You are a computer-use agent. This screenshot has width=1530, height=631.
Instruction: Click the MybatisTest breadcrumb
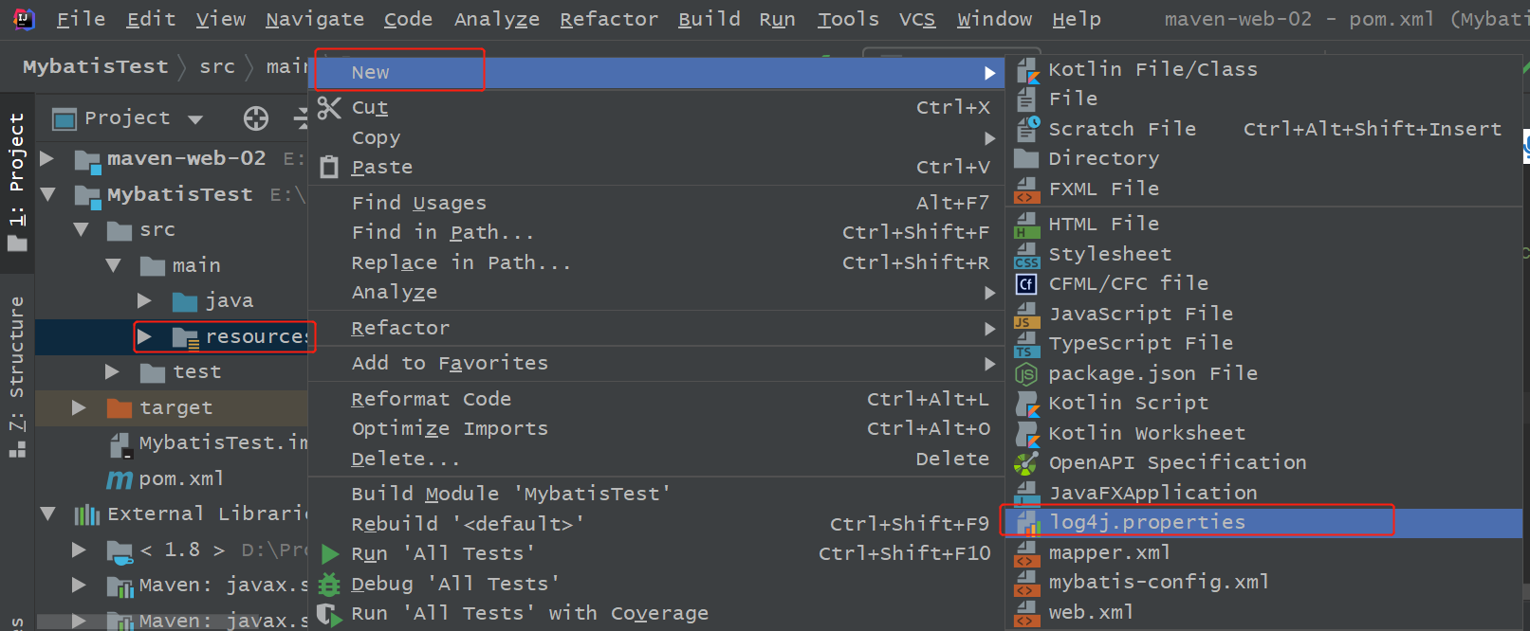pyautogui.click(x=95, y=66)
